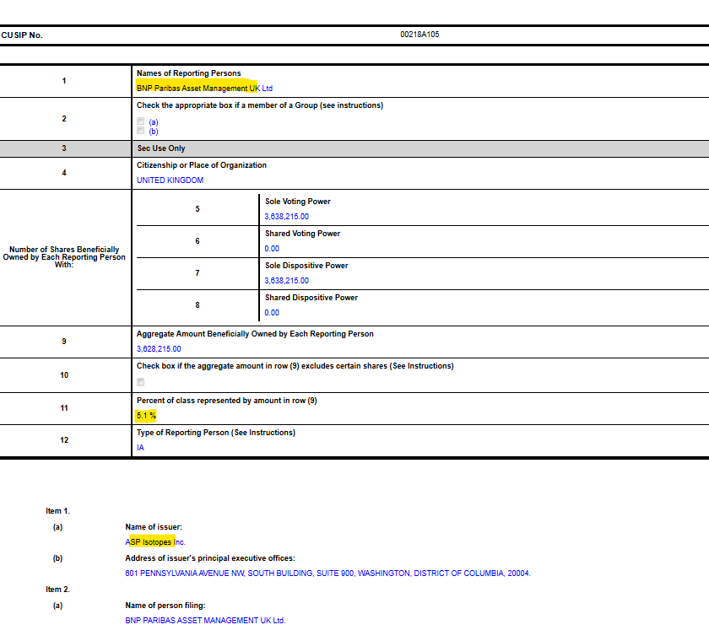This screenshot has width=709, height=630.
Task: Click the filer name BNP PARIBAS ASSET MANAGEMENT UK Ltd.
Action: [205, 621]
